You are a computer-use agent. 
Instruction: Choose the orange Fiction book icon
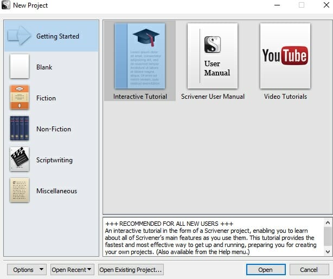20,97
